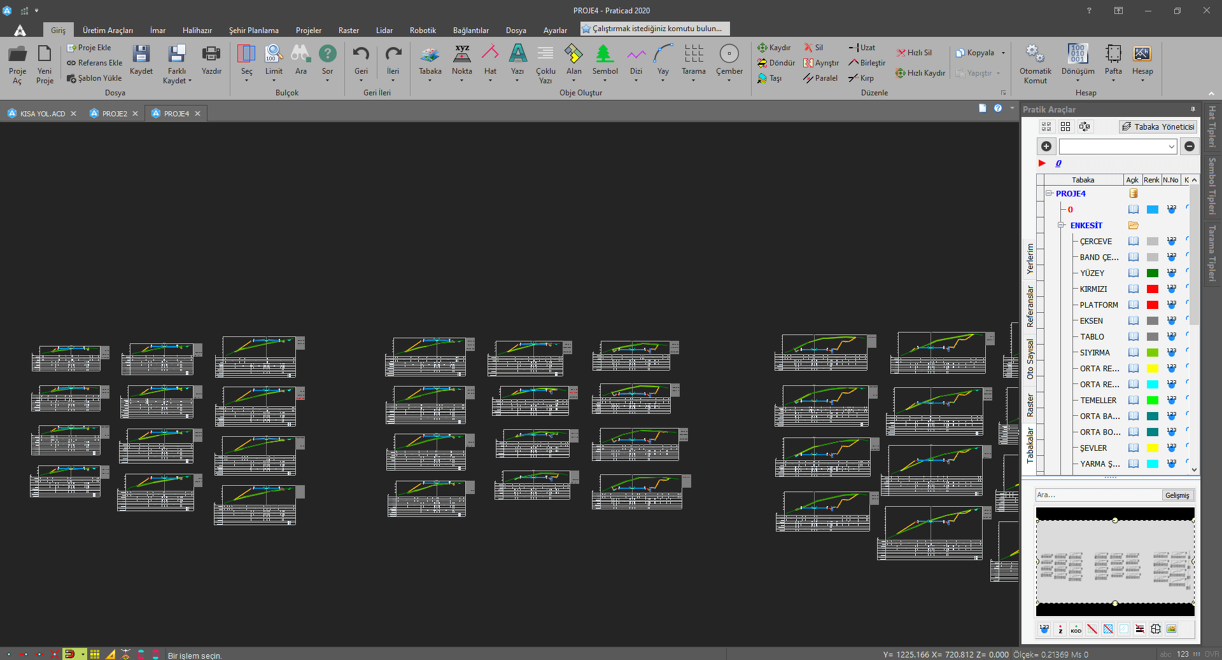Click the green TEMELLER color swatch

tap(1152, 401)
